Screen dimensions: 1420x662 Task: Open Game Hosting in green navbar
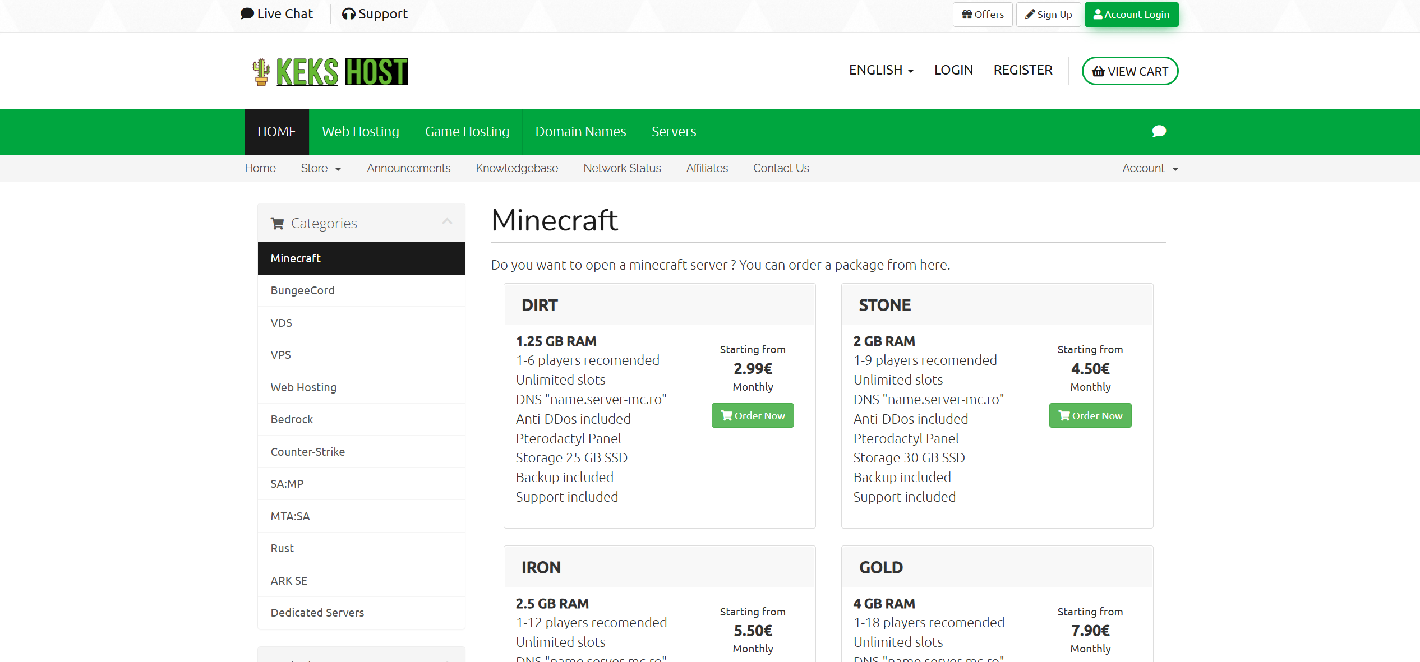(x=467, y=132)
